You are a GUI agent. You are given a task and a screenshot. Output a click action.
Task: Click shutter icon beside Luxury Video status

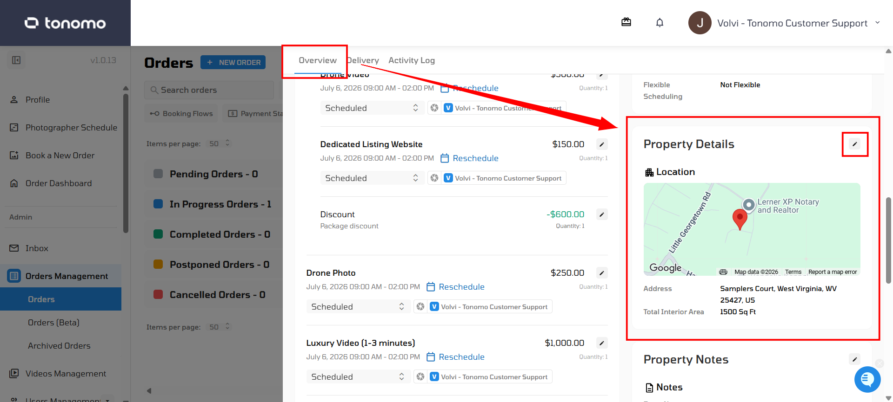pyautogui.click(x=420, y=377)
